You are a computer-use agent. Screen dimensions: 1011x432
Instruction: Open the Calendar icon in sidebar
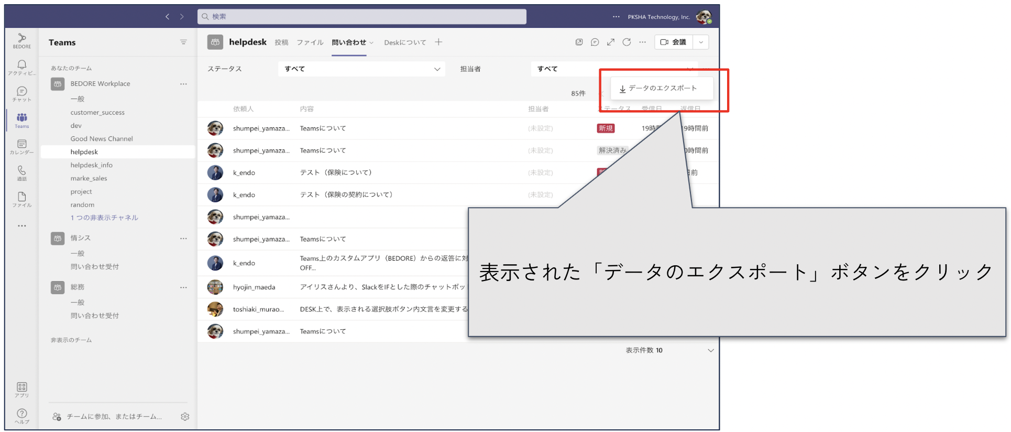(21, 147)
